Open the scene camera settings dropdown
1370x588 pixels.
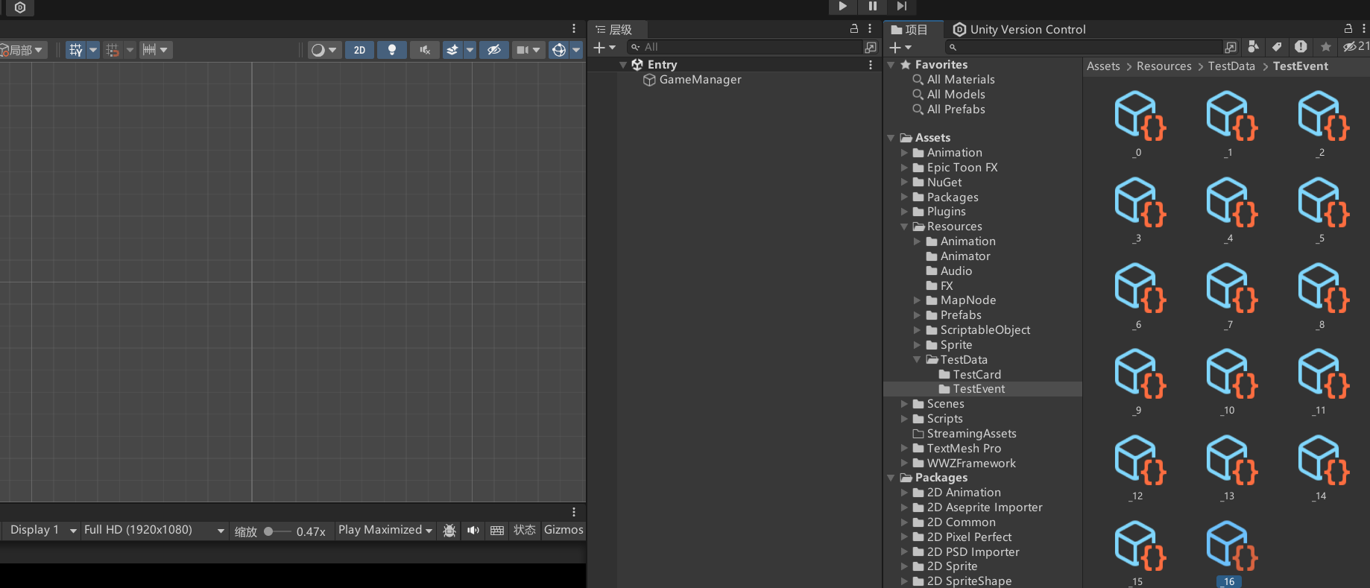pyautogui.click(x=528, y=50)
